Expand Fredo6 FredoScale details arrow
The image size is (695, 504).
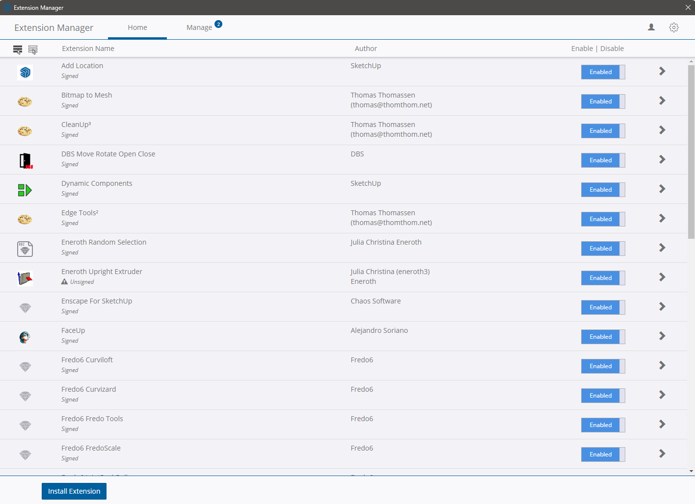pos(662,454)
